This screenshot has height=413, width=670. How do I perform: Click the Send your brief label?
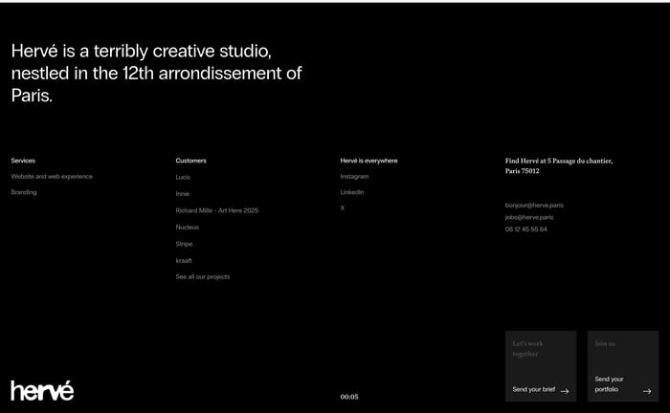534,389
